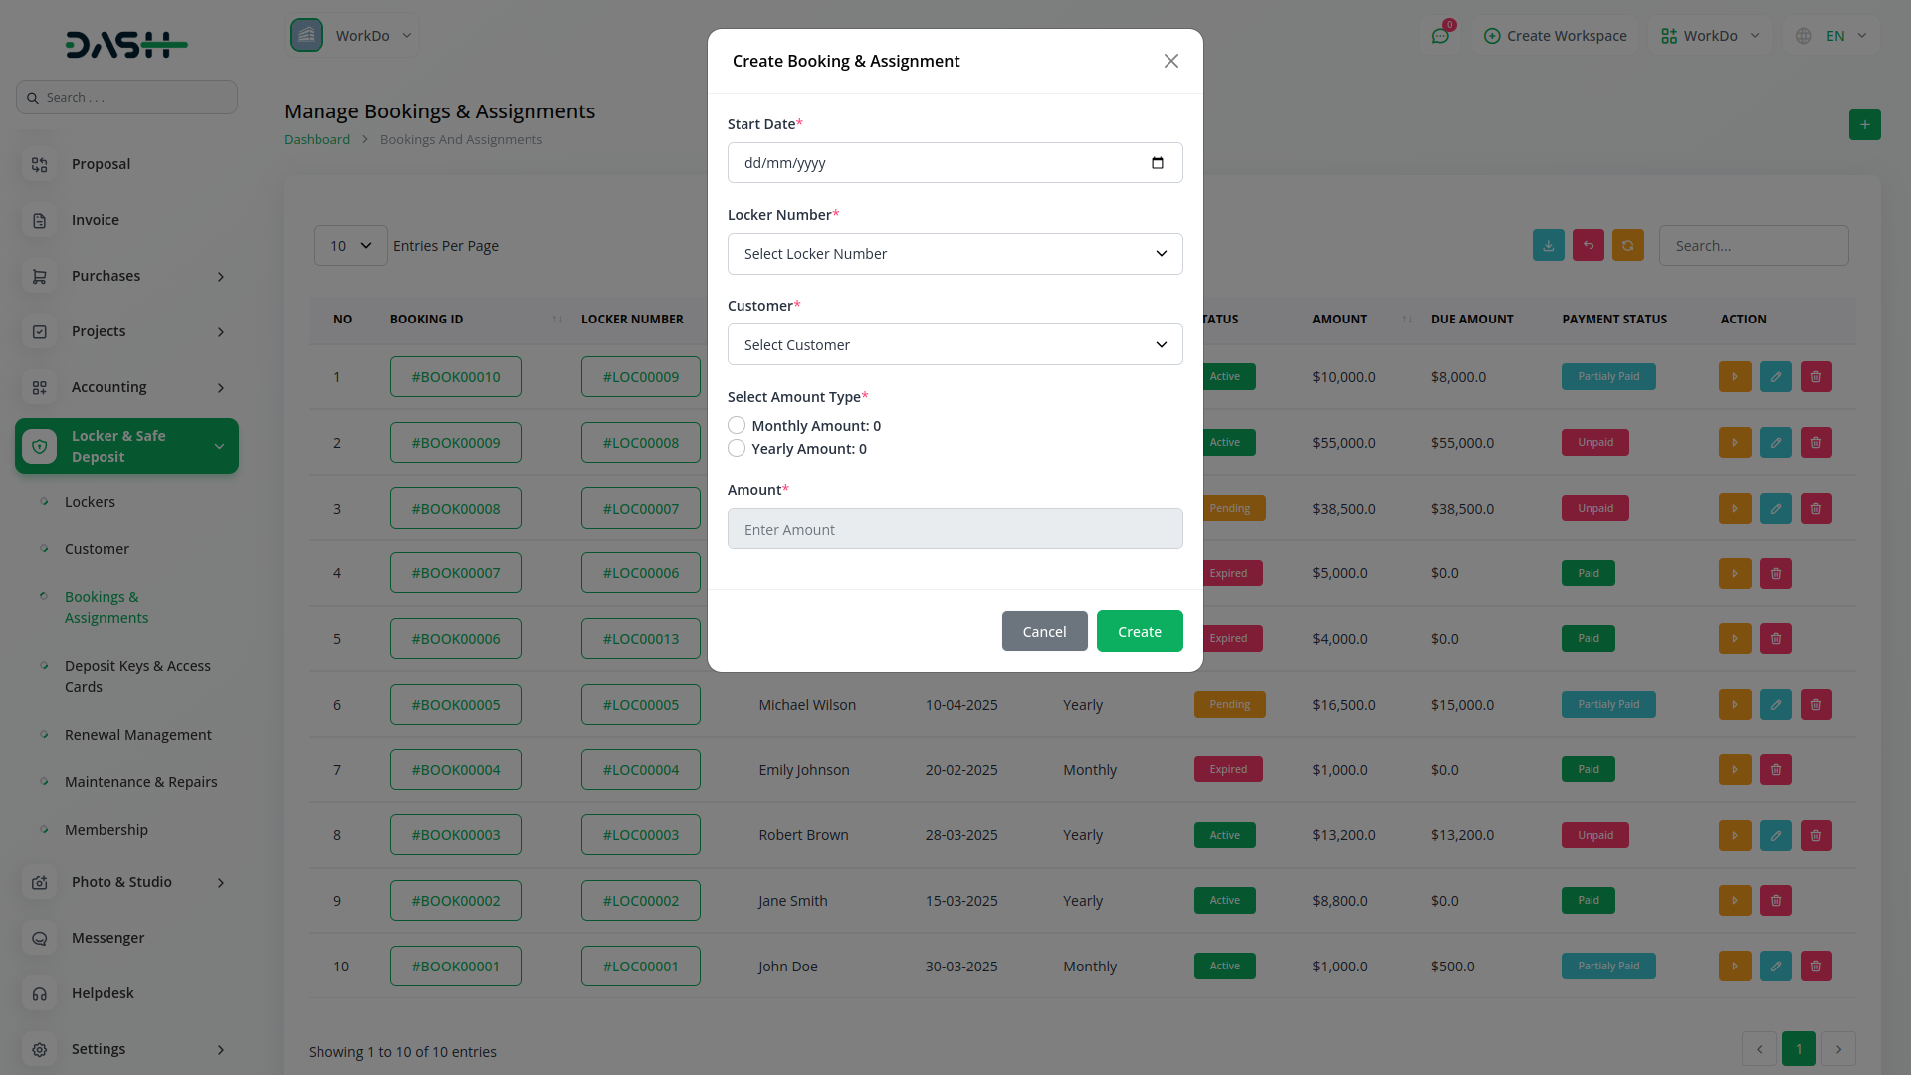Open the Select Customer dropdown
1911x1075 pixels.
[x=955, y=345]
